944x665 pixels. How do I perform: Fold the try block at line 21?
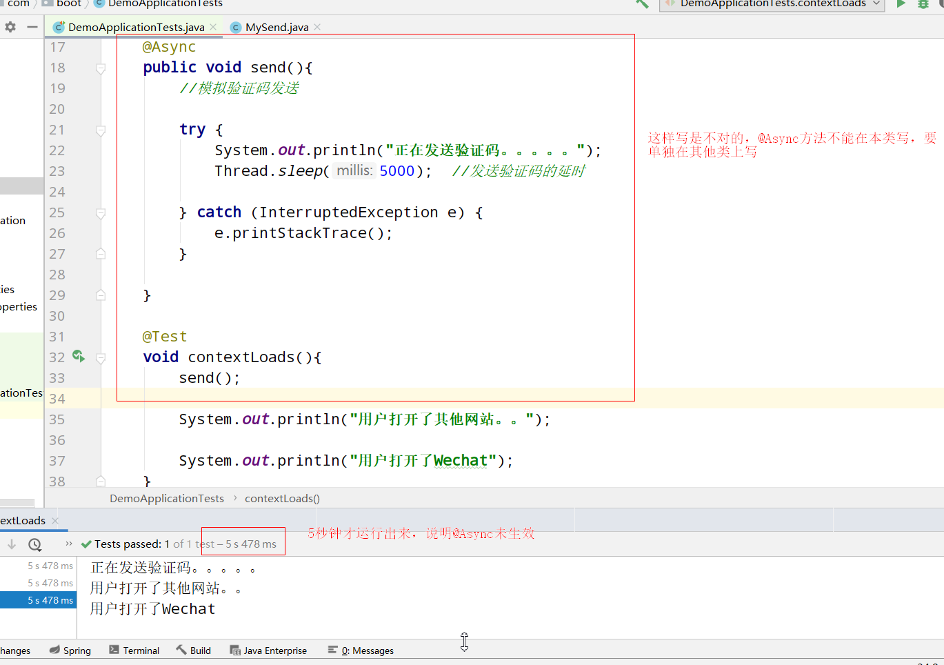[x=101, y=130]
